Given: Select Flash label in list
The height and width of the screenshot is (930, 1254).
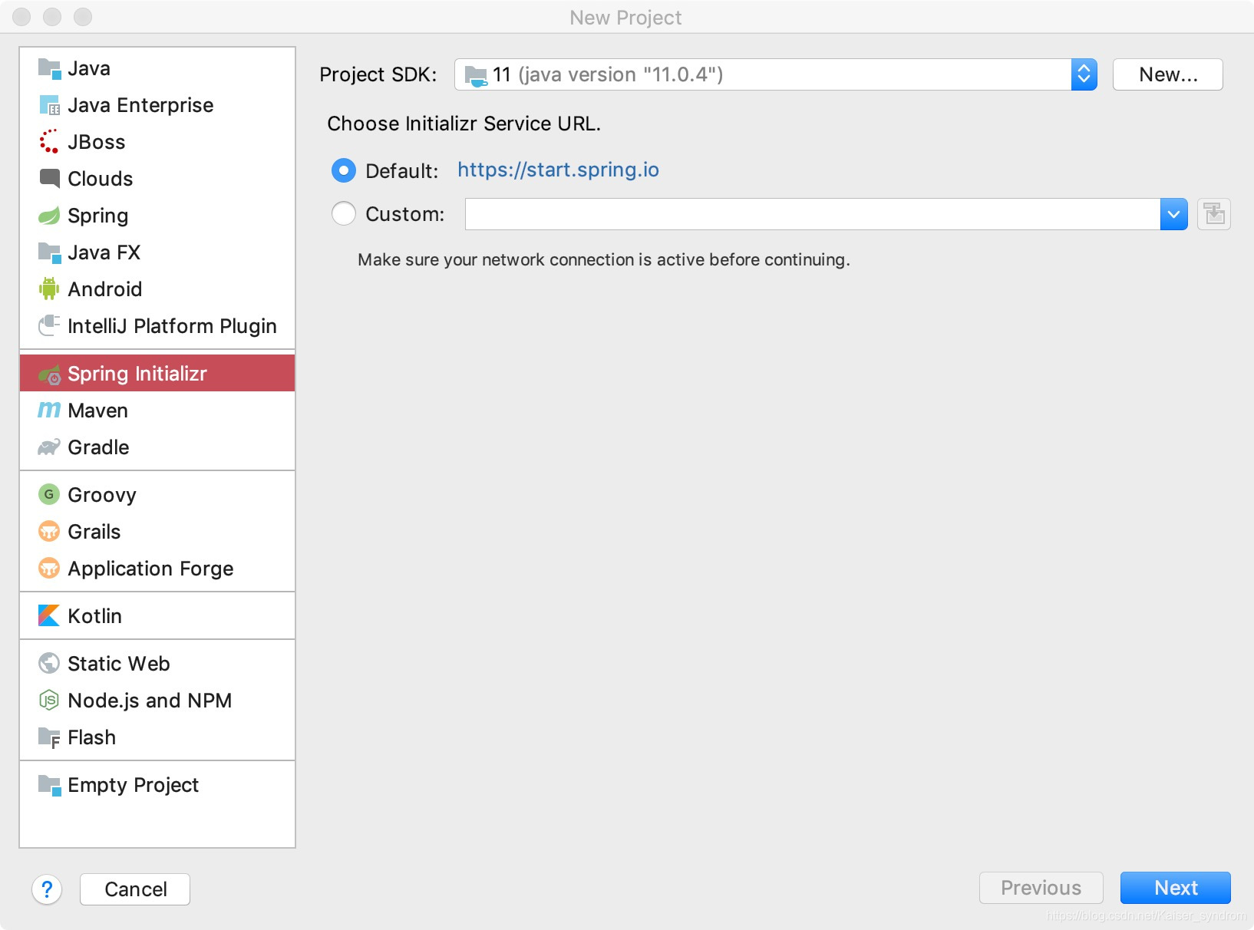Looking at the screenshot, I should [x=91, y=737].
